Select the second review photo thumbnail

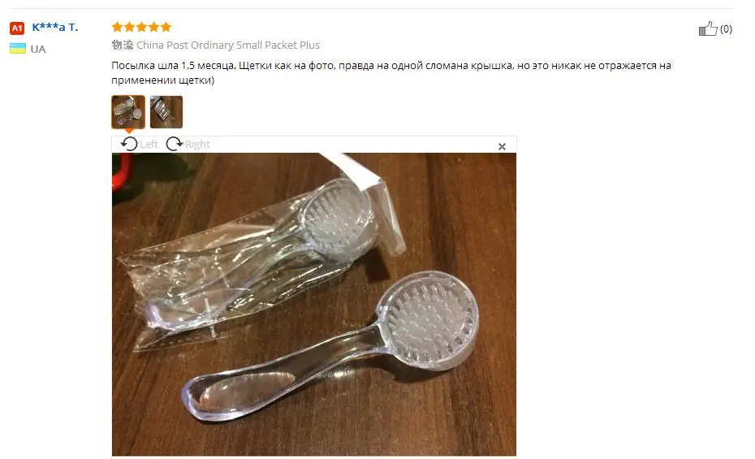(166, 112)
